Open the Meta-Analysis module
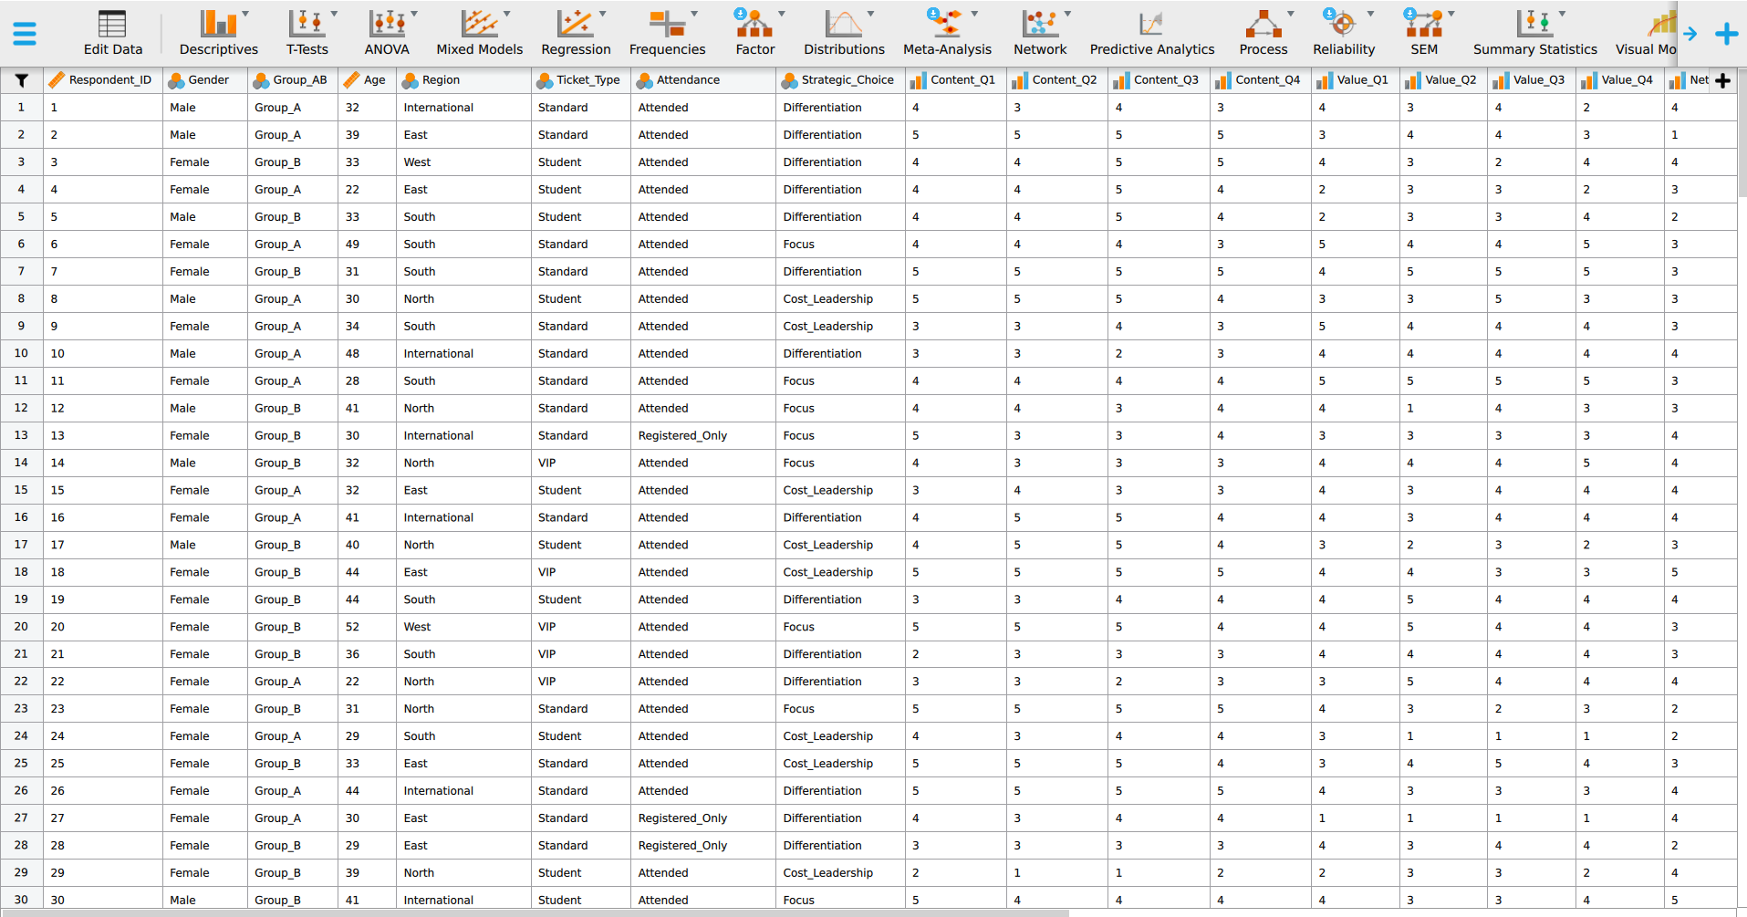This screenshot has width=1747, height=917. pos(947,34)
